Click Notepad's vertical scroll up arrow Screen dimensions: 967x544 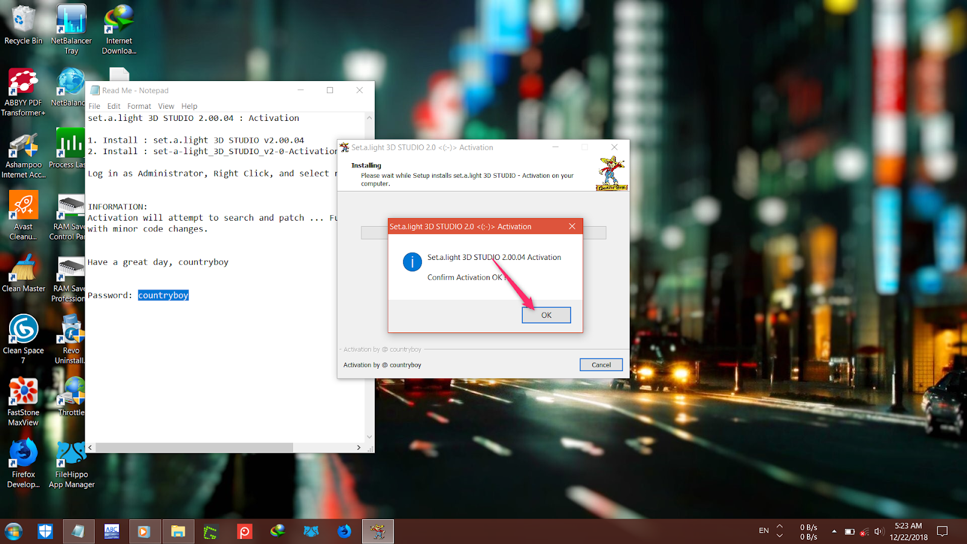(x=369, y=118)
